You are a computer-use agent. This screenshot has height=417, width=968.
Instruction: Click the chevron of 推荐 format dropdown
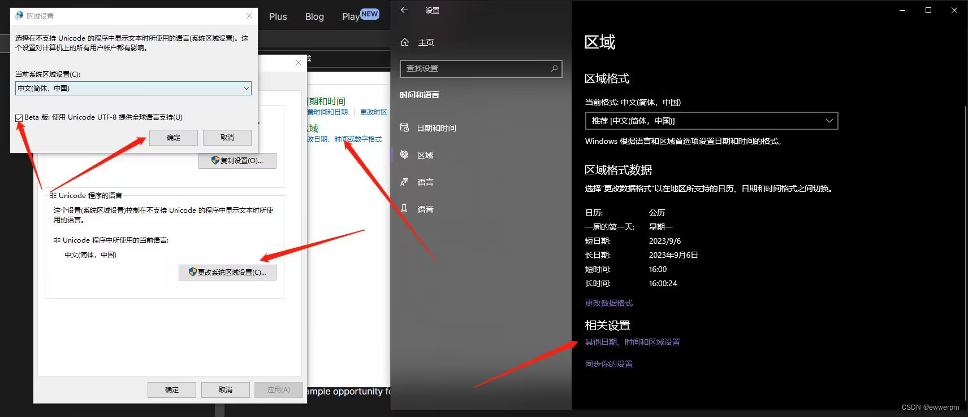coord(829,121)
